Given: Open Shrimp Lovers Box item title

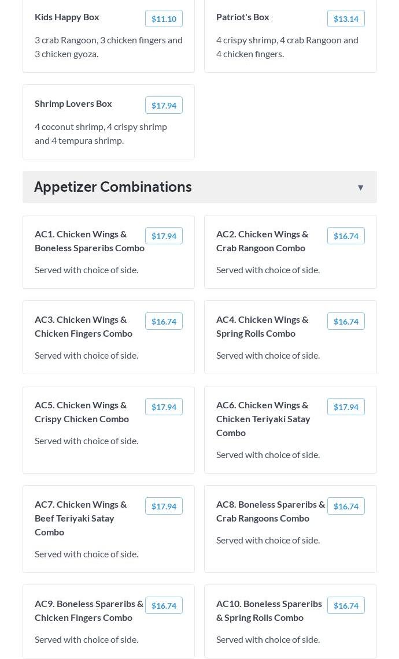Looking at the screenshot, I should [x=73, y=103].
